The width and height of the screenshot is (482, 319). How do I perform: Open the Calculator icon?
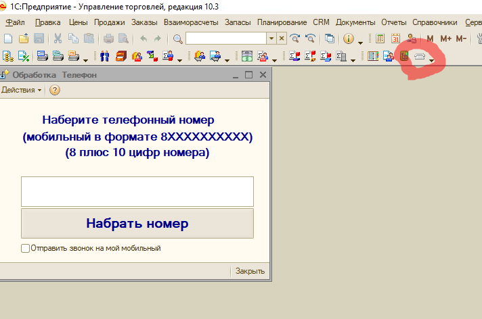tap(380, 39)
